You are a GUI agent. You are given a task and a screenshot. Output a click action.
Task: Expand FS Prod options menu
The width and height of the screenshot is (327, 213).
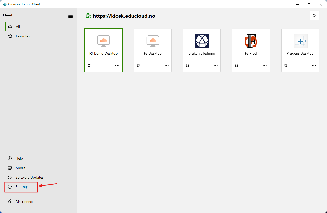click(x=265, y=65)
